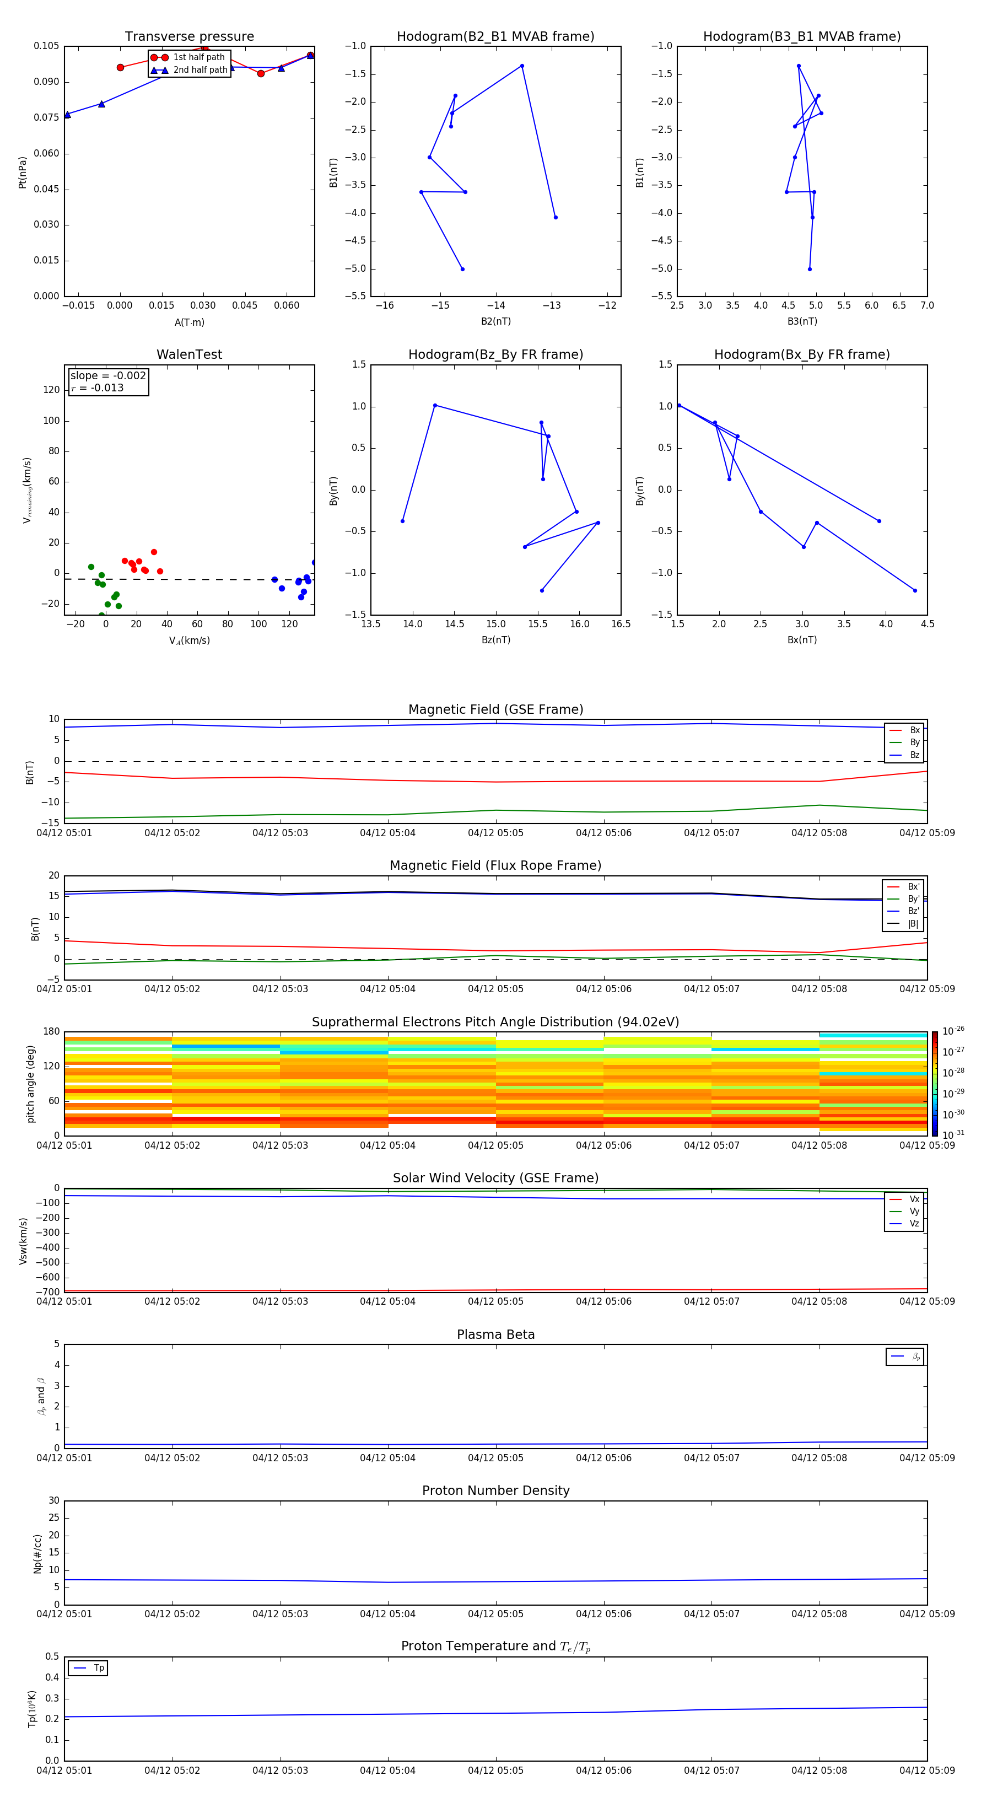This screenshot has height=1819, width=992.
Task: Click the beta_p legend in Plasma Beta plot
Action: tap(905, 1357)
